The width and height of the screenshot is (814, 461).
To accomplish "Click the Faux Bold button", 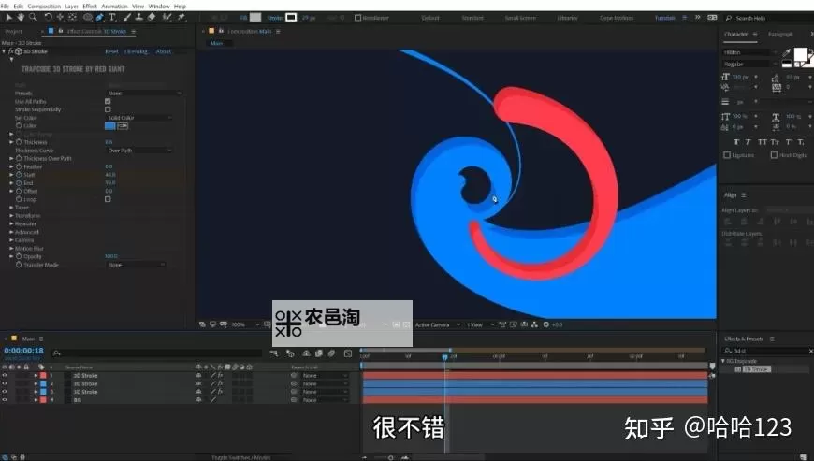I will (736, 142).
